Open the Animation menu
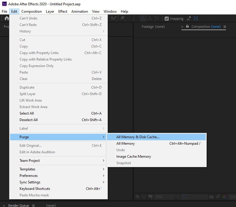236x207 pixels. [x=79, y=12]
